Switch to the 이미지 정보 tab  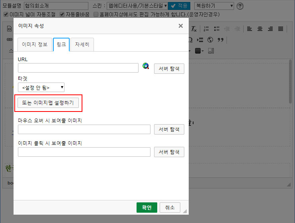tap(35, 45)
